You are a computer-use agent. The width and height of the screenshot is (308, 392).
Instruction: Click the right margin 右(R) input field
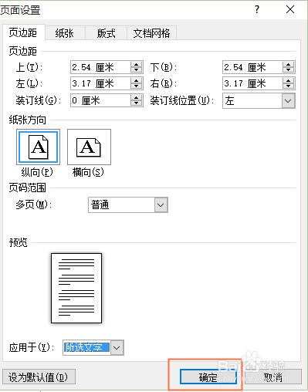point(252,83)
